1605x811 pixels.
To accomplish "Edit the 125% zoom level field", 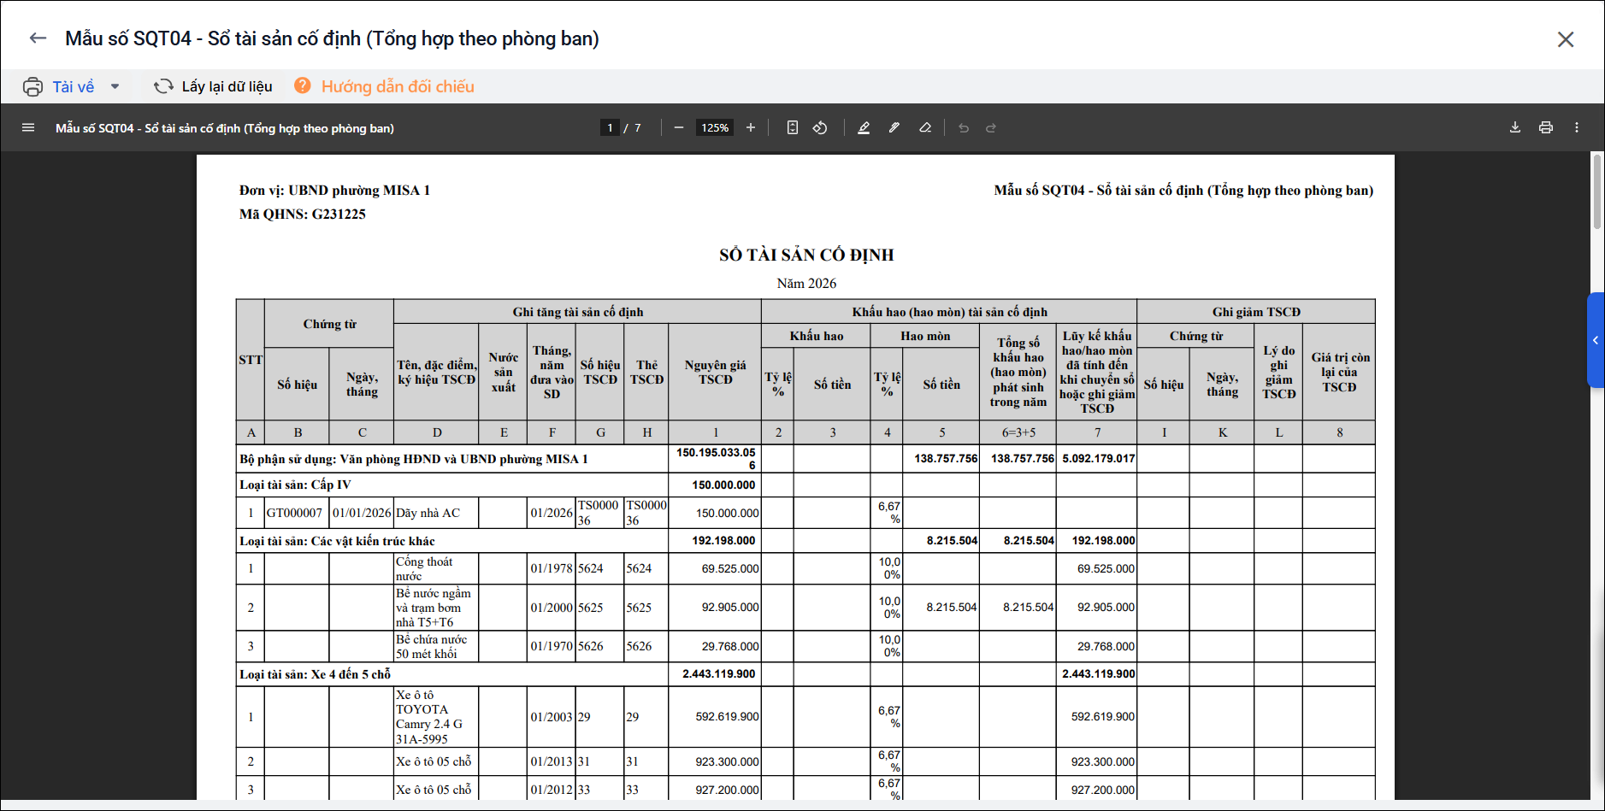I will point(715,128).
